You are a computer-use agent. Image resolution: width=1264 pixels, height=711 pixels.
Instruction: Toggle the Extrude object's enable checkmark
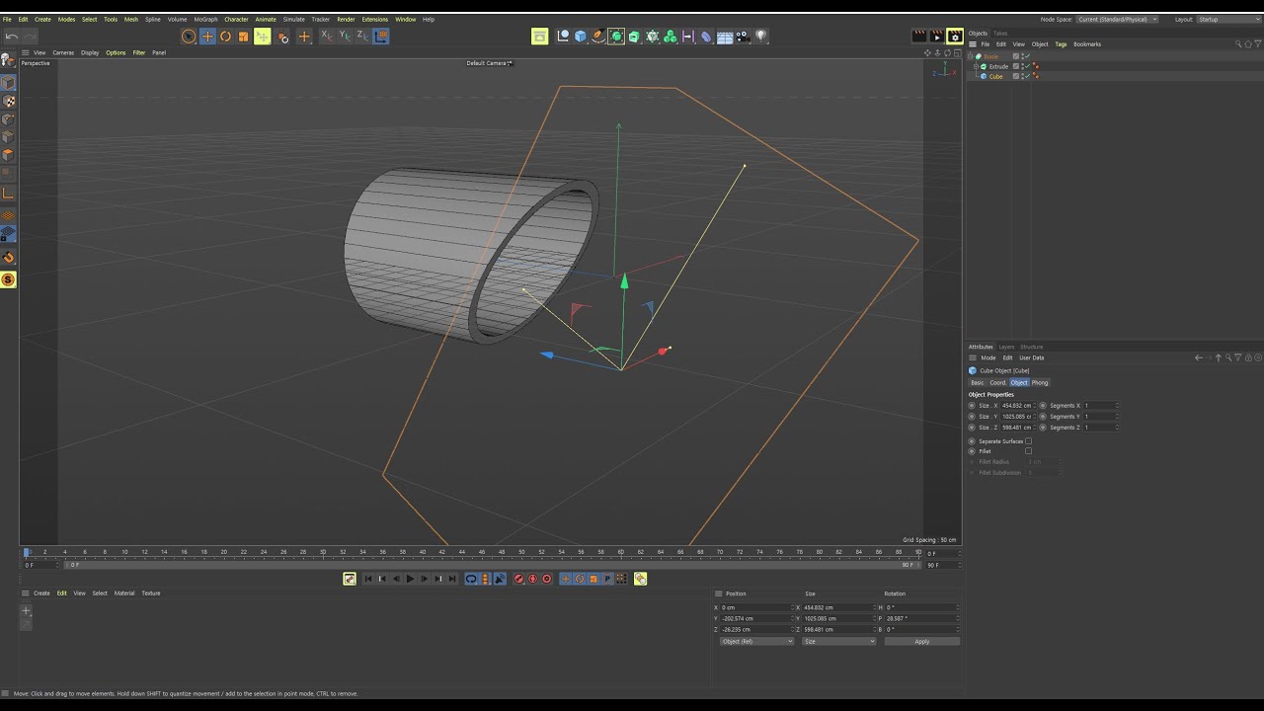pos(1027,66)
